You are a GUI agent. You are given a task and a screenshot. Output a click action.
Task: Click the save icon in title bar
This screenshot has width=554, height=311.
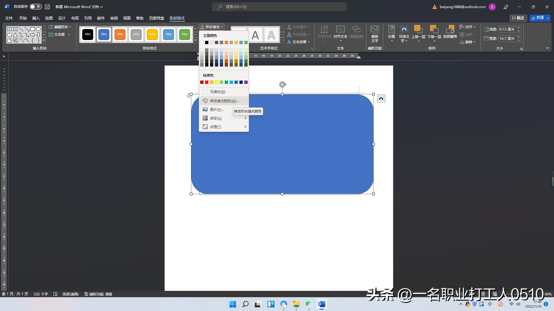48,7
